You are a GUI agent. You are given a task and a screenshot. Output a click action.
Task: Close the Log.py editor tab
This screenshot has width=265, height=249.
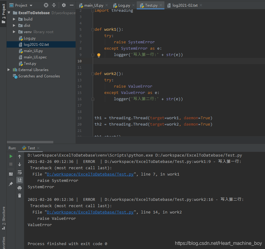click(x=133, y=5)
